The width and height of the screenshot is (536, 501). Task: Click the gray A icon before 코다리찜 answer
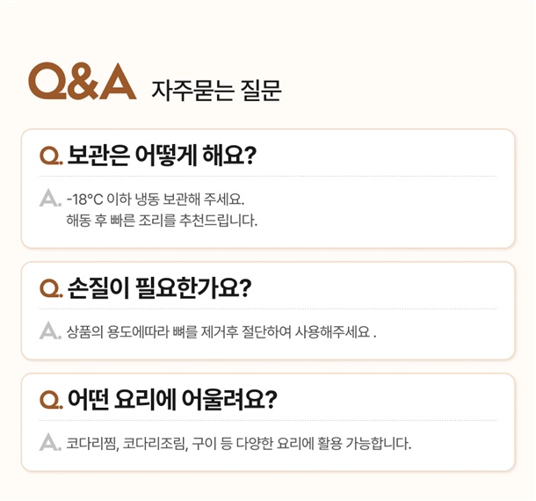50,442
